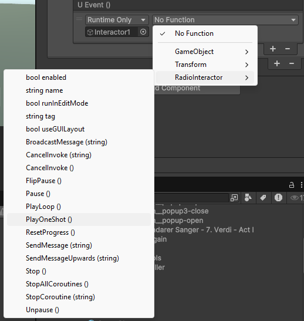Open the Runtime Only dropdown
Image resolution: width=304 pixels, height=321 pixels.
pyautogui.click(x=117, y=20)
